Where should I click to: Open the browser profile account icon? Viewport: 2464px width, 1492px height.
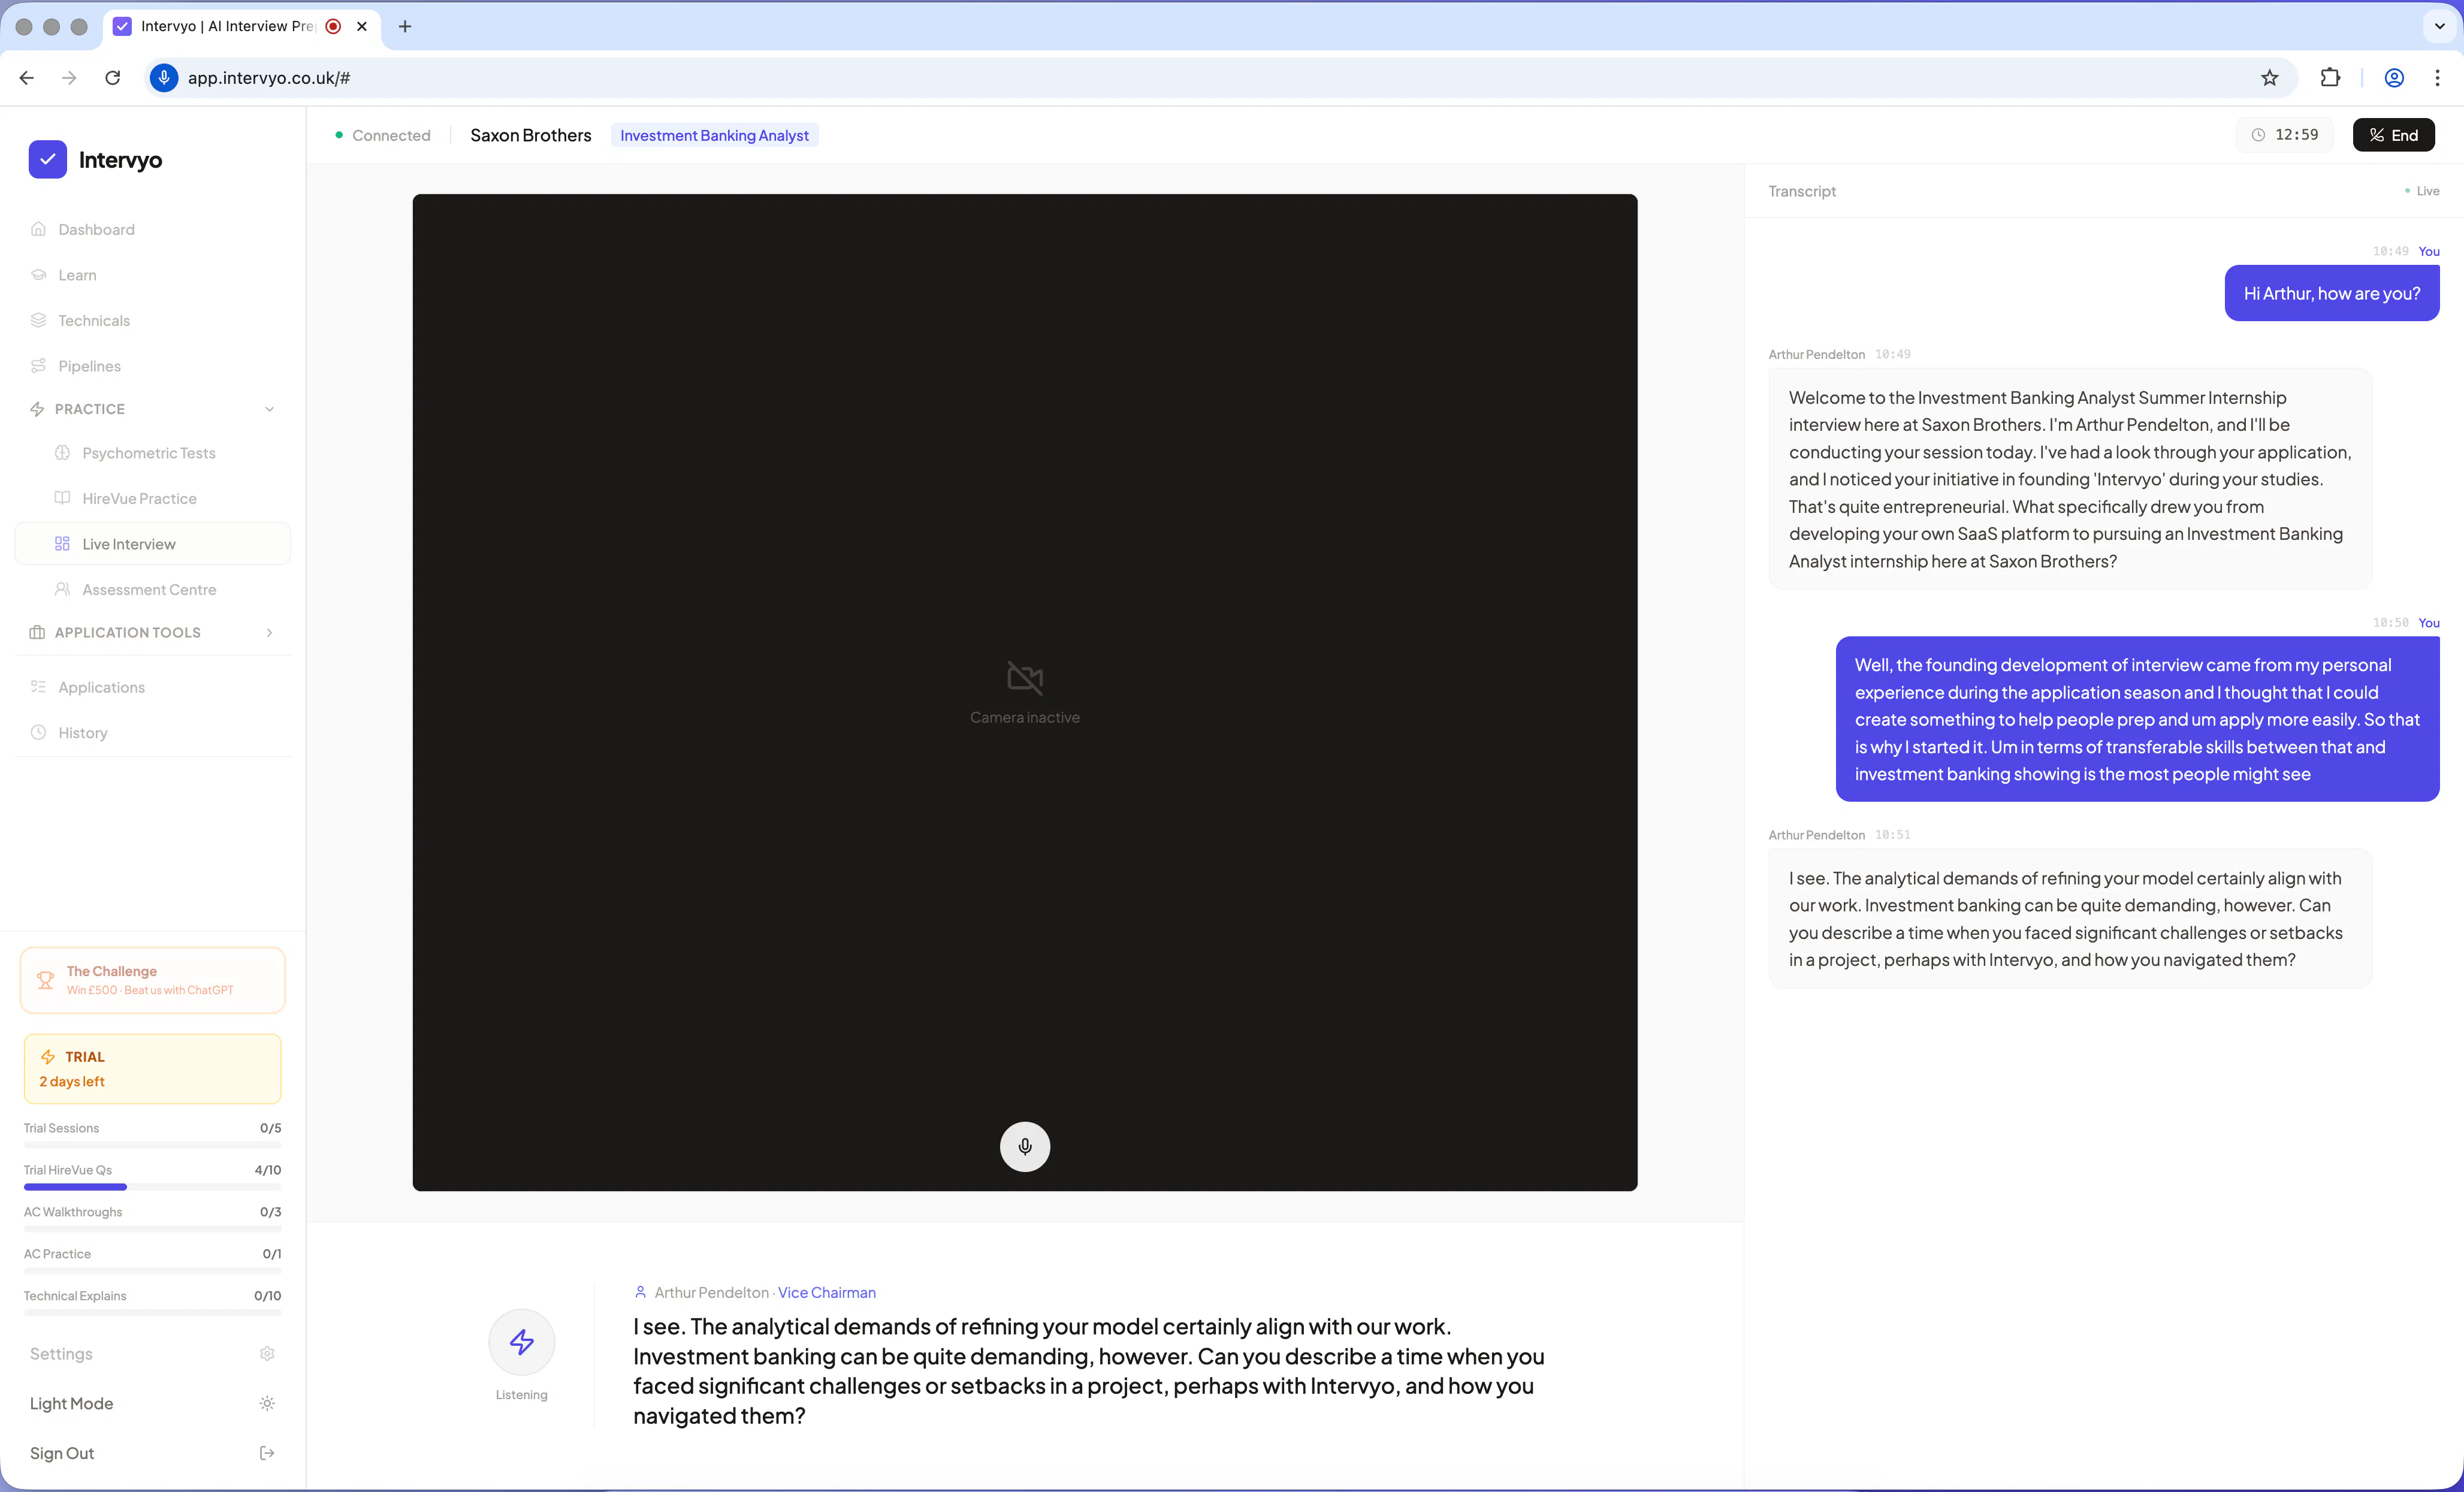click(2394, 78)
